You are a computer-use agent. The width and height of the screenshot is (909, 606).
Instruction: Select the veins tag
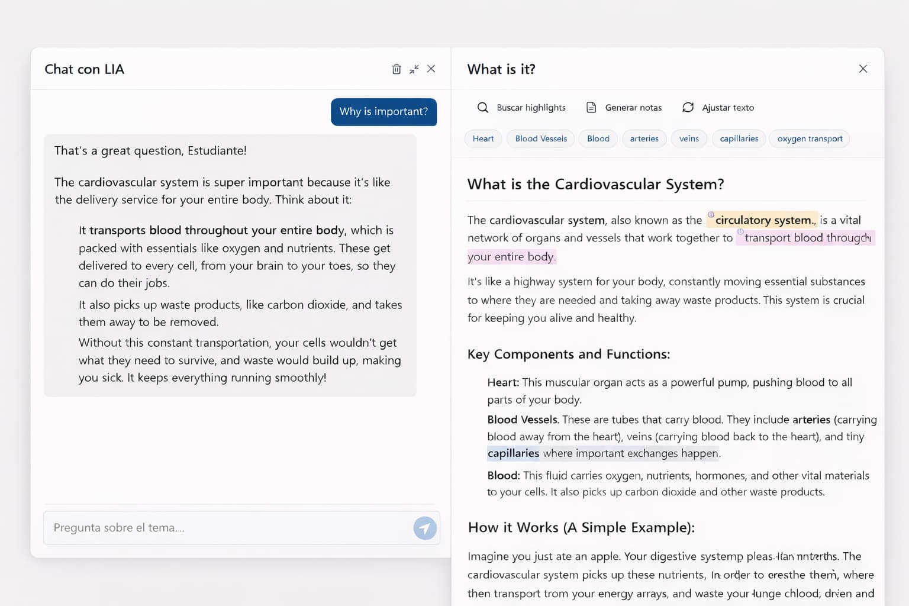click(x=688, y=138)
